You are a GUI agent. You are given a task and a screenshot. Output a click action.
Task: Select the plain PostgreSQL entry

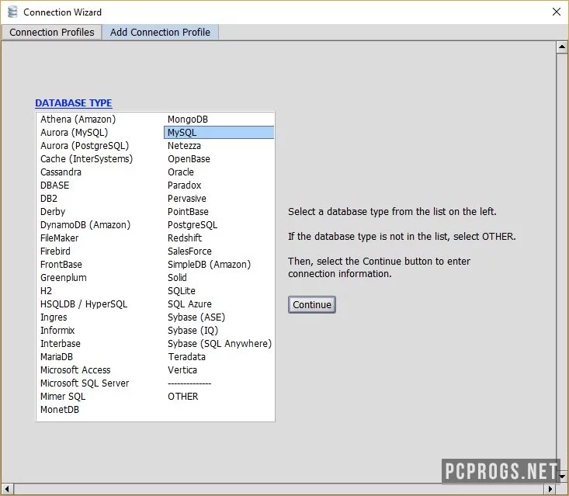pos(193,225)
